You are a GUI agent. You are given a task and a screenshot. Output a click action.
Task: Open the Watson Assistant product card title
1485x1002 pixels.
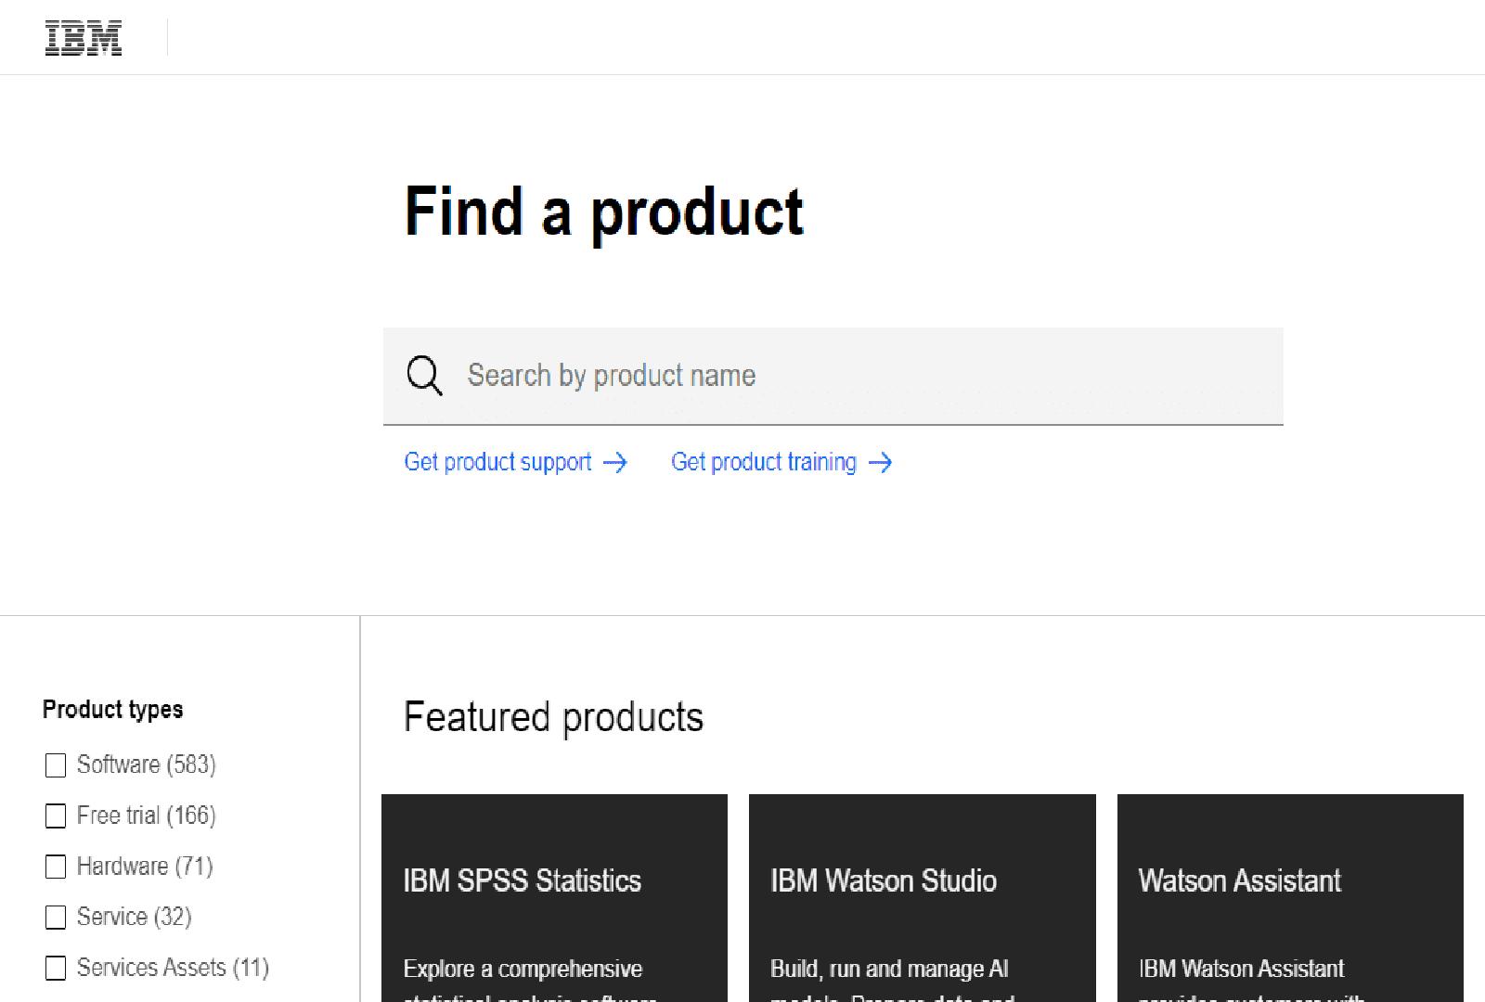[x=1239, y=880]
